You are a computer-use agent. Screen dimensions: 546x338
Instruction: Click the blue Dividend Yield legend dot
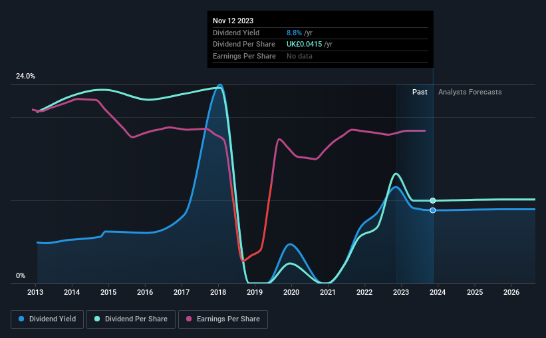coord(21,319)
